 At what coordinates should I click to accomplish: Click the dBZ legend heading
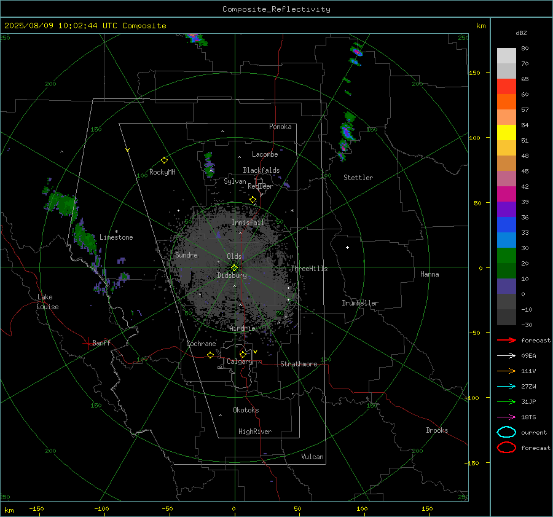click(521, 33)
